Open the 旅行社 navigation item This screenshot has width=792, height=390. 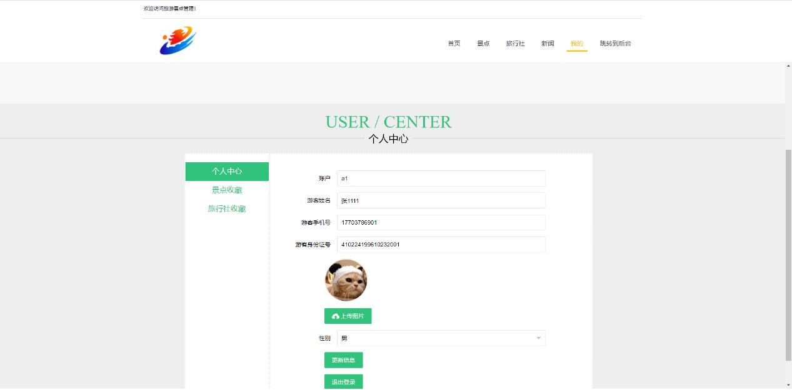click(516, 44)
